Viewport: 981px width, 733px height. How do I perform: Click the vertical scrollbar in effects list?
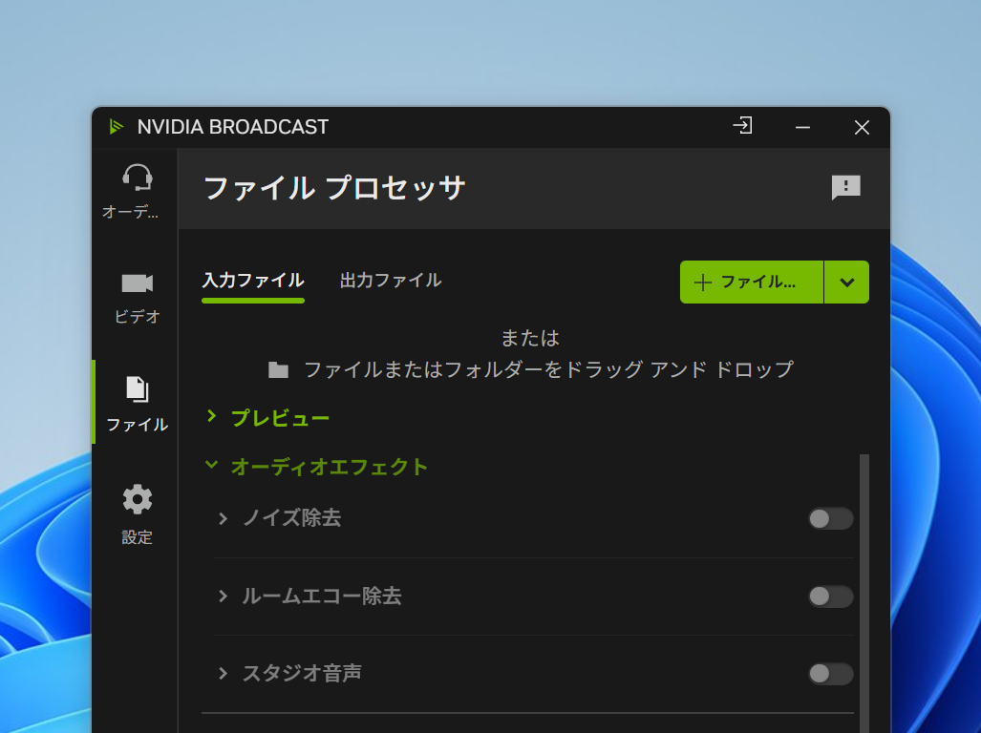coord(864,594)
